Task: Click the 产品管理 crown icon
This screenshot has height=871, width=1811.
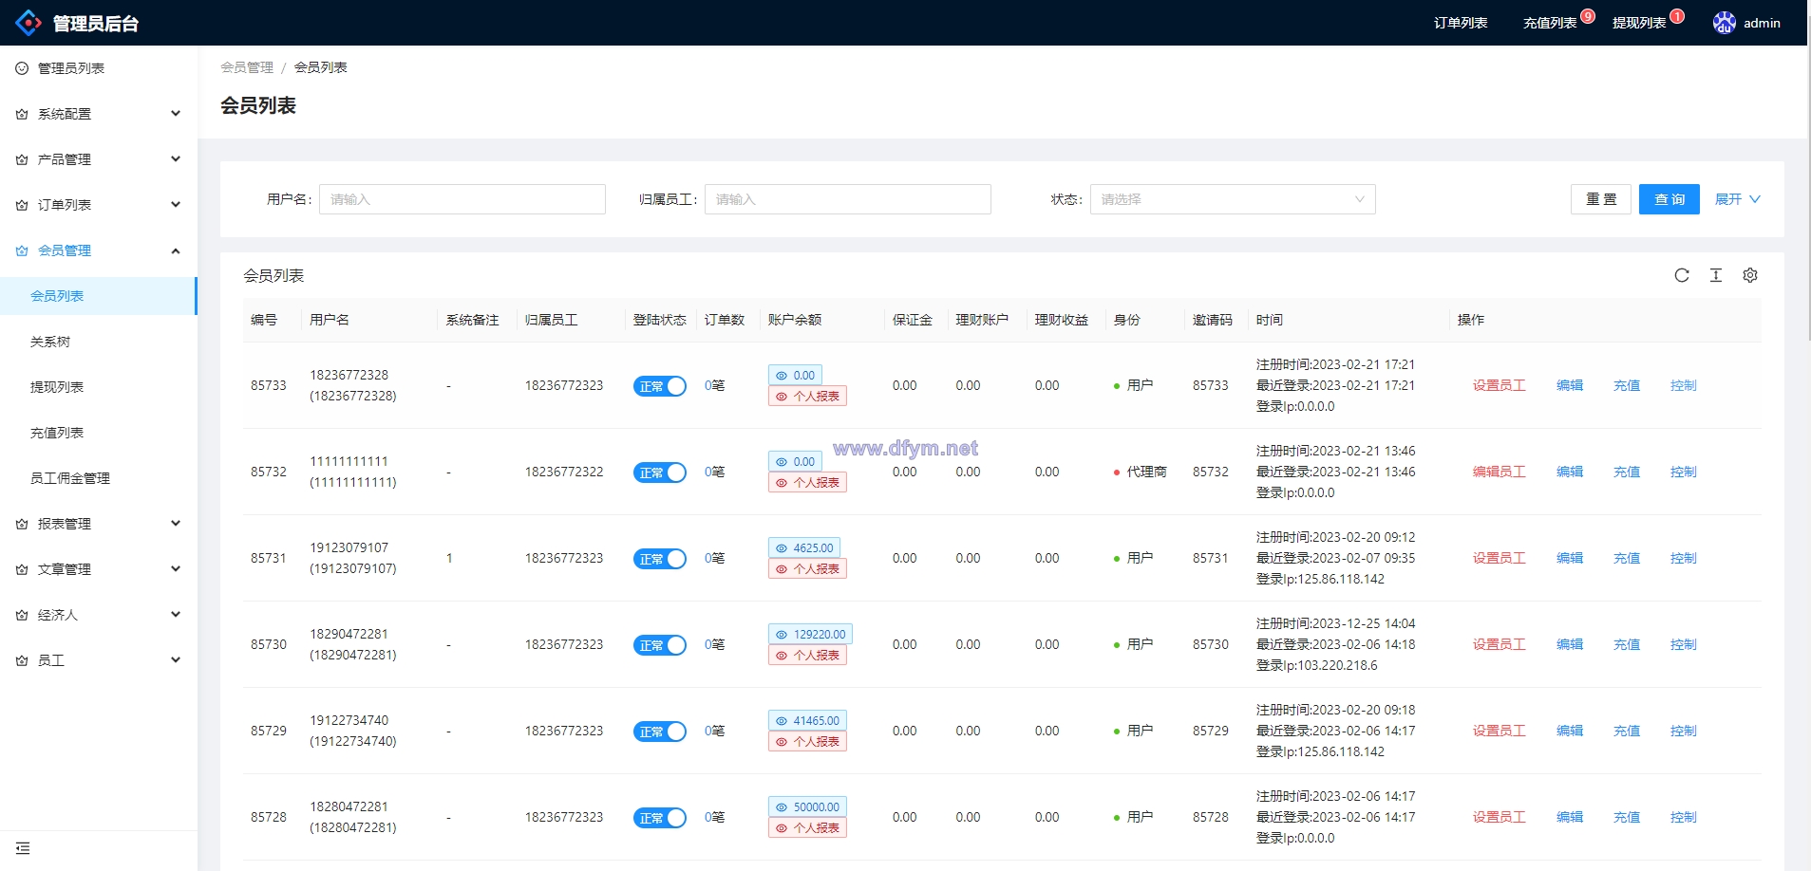Action: (22, 159)
